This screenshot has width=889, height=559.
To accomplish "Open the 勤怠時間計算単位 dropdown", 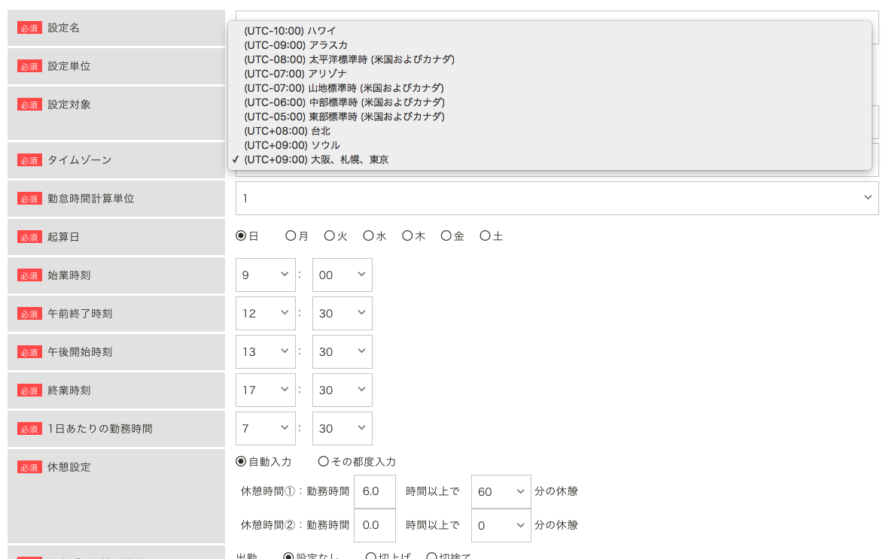I will coord(556,198).
